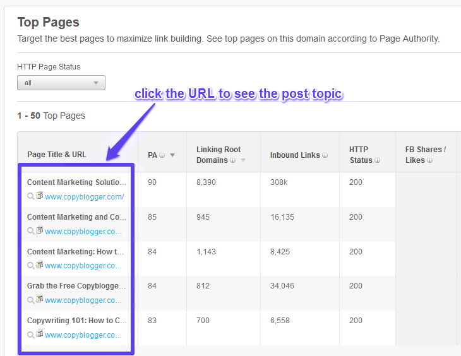Open the HTTP Page Status dropdown set to all
The image size is (461, 356).
click(61, 83)
